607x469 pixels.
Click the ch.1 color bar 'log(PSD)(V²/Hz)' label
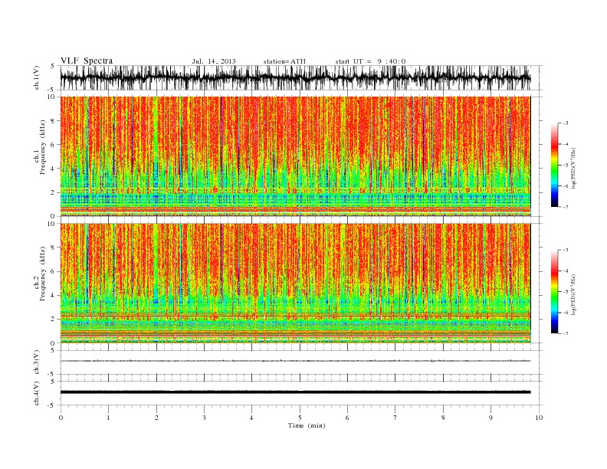[x=574, y=167]
